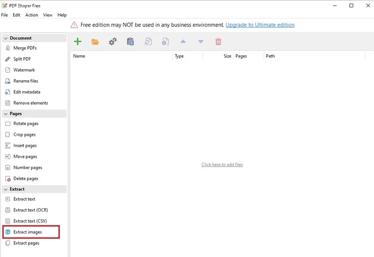
Task: Click the paste clipboard toolbar icon
Action: click(x=130, y=42)
